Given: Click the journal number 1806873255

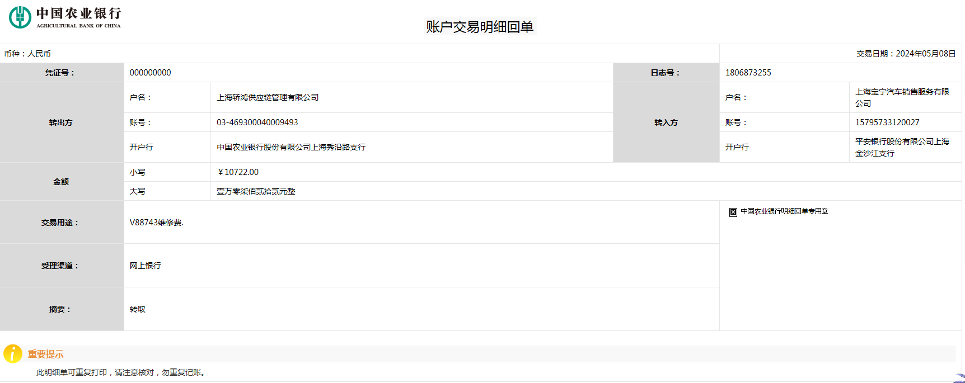Looking at the screenshot, I should pos(748,73).
